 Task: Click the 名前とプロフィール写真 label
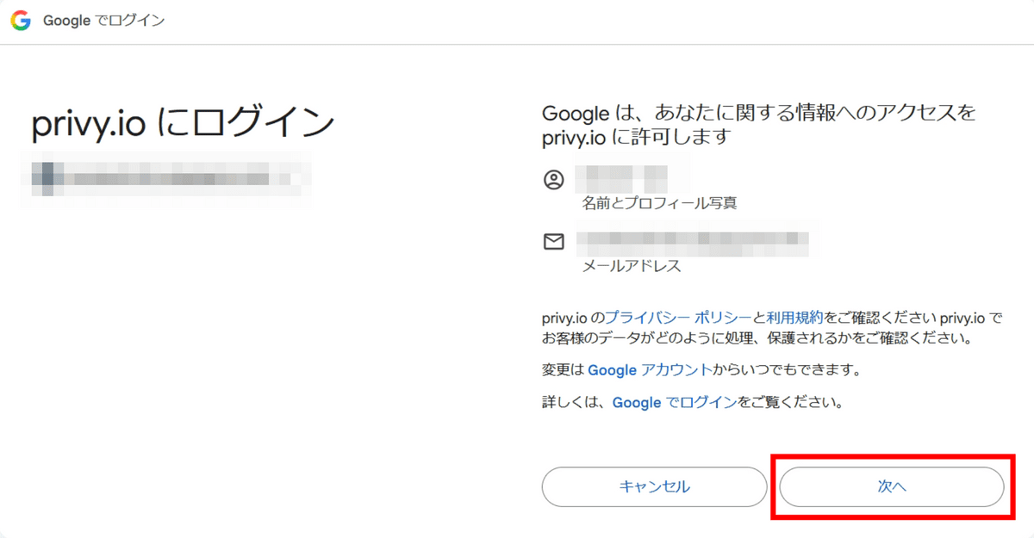[x=659, y=204]
